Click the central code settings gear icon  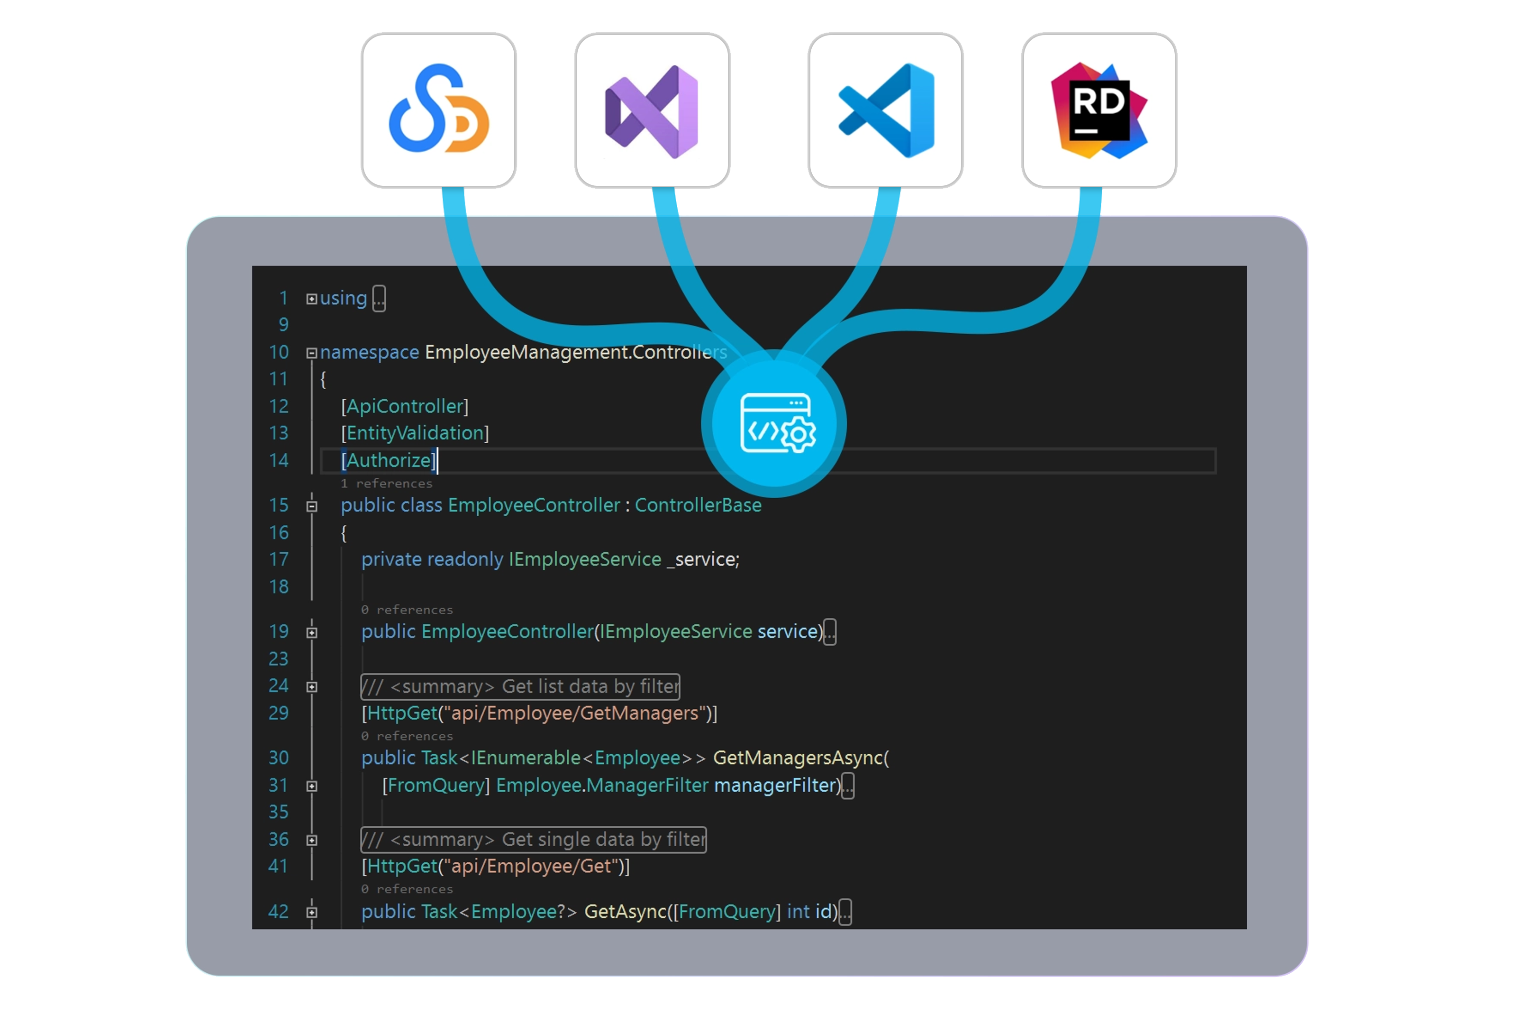coord(773,424)
